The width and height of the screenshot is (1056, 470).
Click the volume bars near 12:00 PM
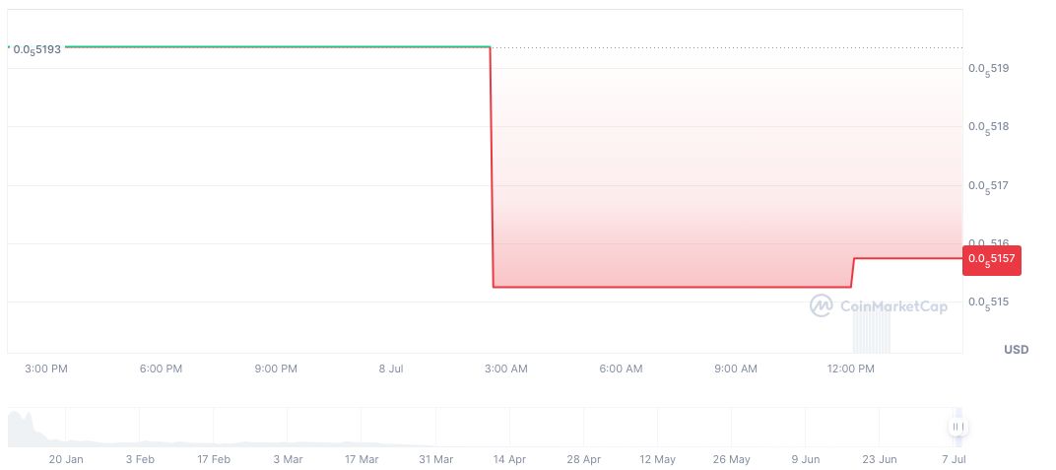(x=871, y=333)
